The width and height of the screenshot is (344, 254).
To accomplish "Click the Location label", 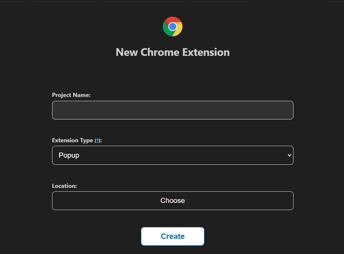I will pos(64,186).
